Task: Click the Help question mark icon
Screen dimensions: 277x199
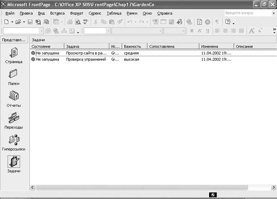Action: click(227, 22)
